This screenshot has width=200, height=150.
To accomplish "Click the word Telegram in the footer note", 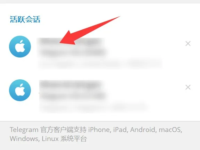I will (x=24, y=130).
